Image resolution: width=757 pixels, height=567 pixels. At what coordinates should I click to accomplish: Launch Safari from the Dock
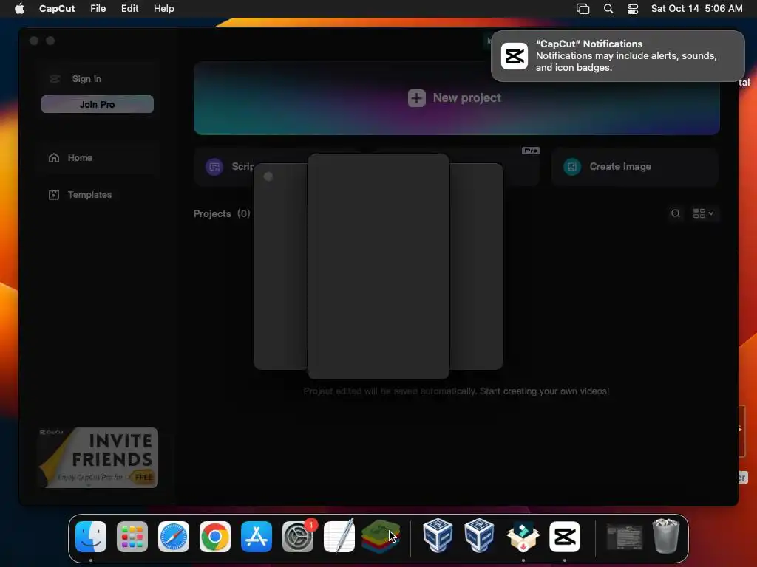coord(174,537)
